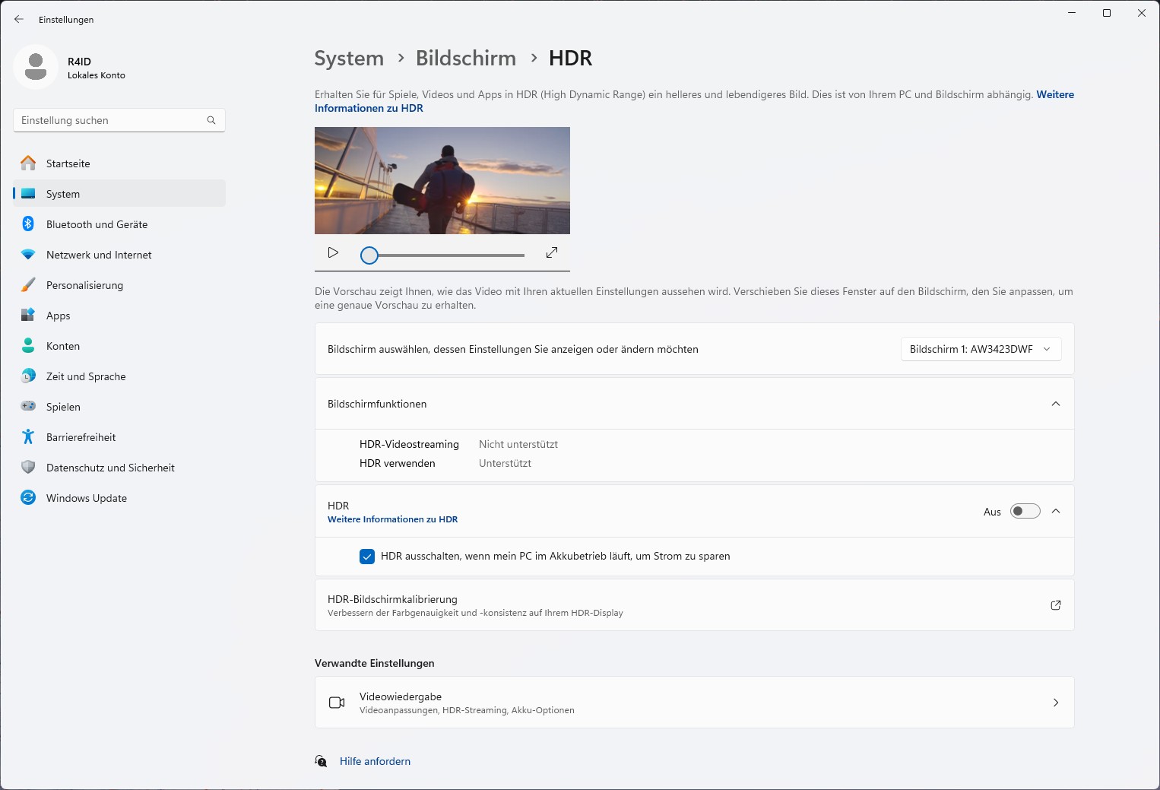Play the HDR preview video
This screenshot has height=790, width=1160.
(x=333, y=252)
